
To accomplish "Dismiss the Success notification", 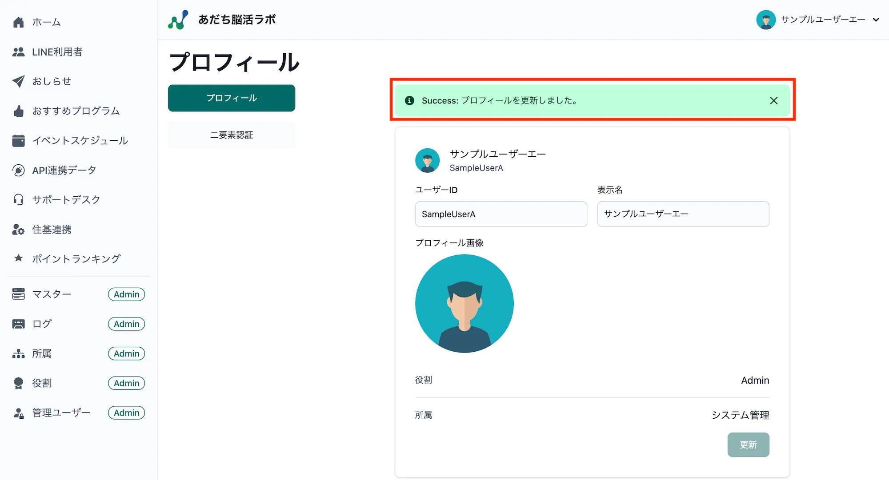I will tap(774, 100).
